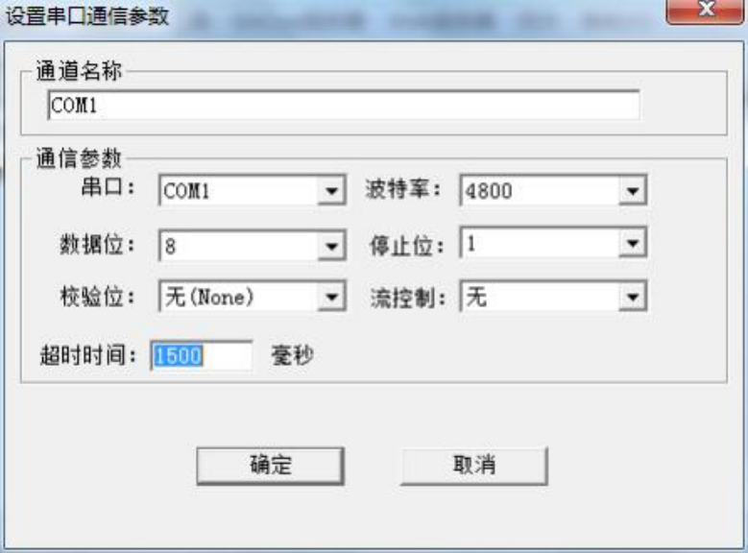This screenshot has width=748, height=553.
Task: Open the 流控制 dropdown arrow
Action: point(633,297)
